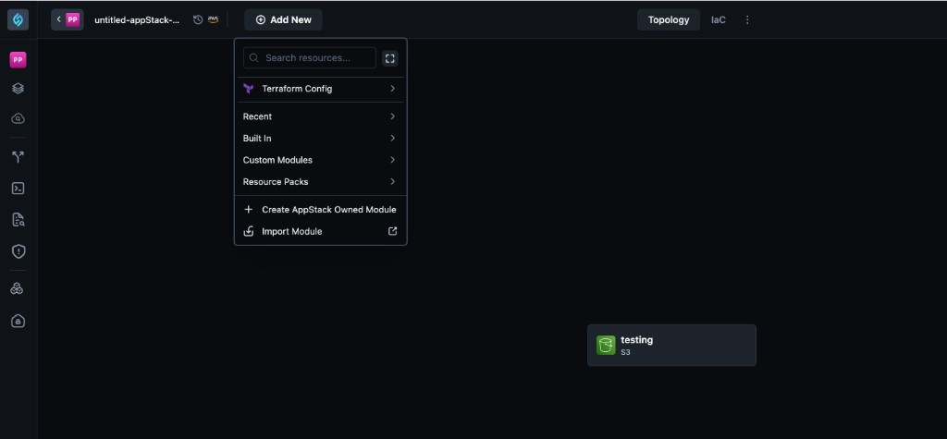Switch to the IaC tab
The height and width of the screenshot is (439, 947).
pos(718,20)
